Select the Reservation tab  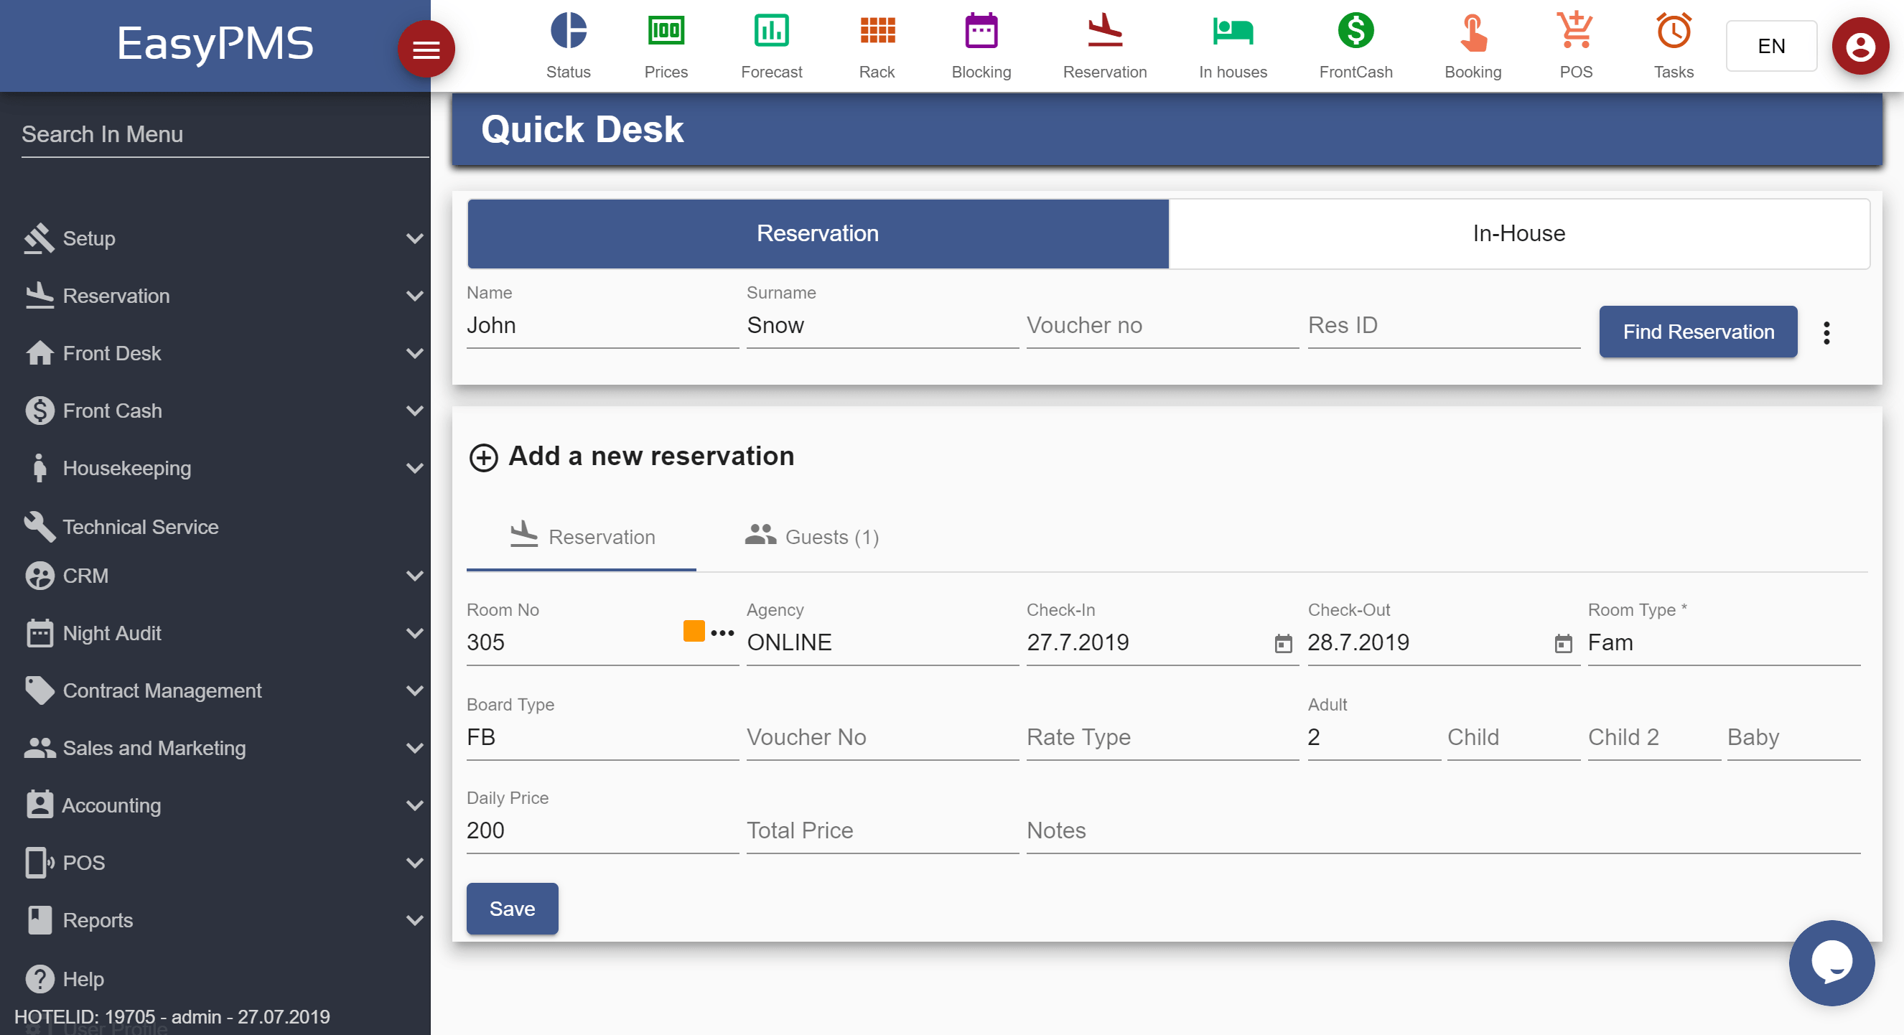click(818, 233)
